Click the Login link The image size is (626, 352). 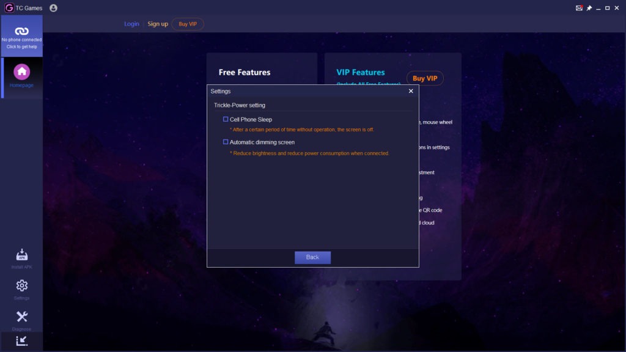point(131,24)
